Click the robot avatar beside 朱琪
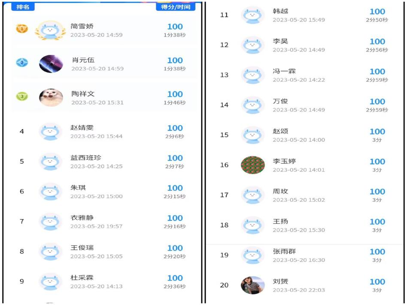Viewport: 407px width, 305px height. [51, 191]
